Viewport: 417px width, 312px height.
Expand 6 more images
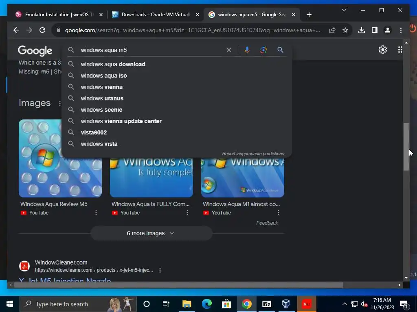151,233
